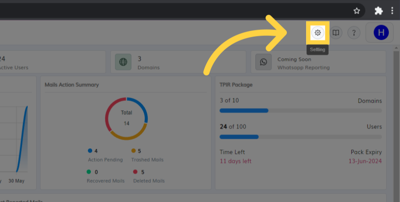This screenshot has height=202, width=400.
Task: Click the help question mark icon
Action: (354, 32)
